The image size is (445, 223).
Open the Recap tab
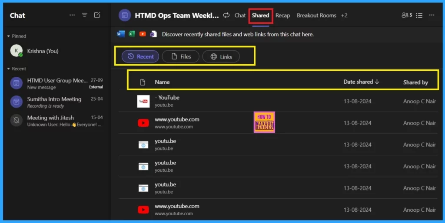point(282,15)
